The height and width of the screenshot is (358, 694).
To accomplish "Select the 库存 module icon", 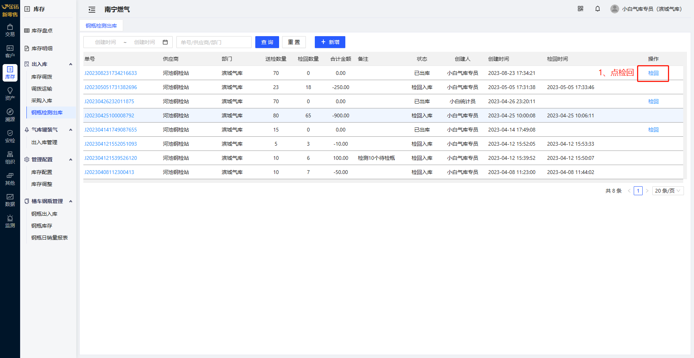I will [x=10, y=73].
